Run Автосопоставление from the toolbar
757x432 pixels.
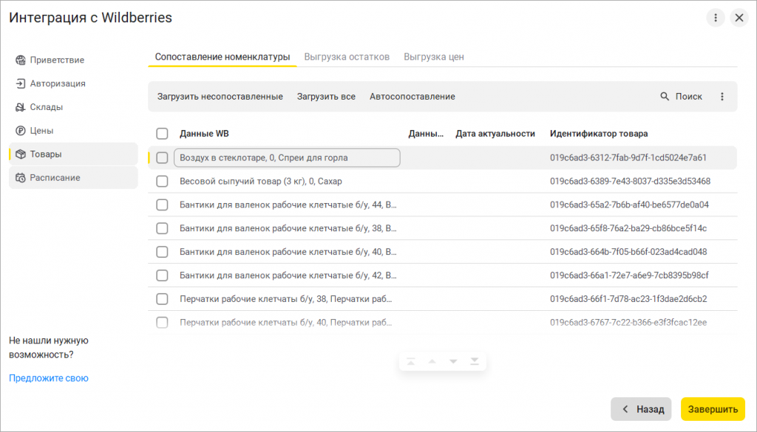pyautogui.click(x=413, y=97)
